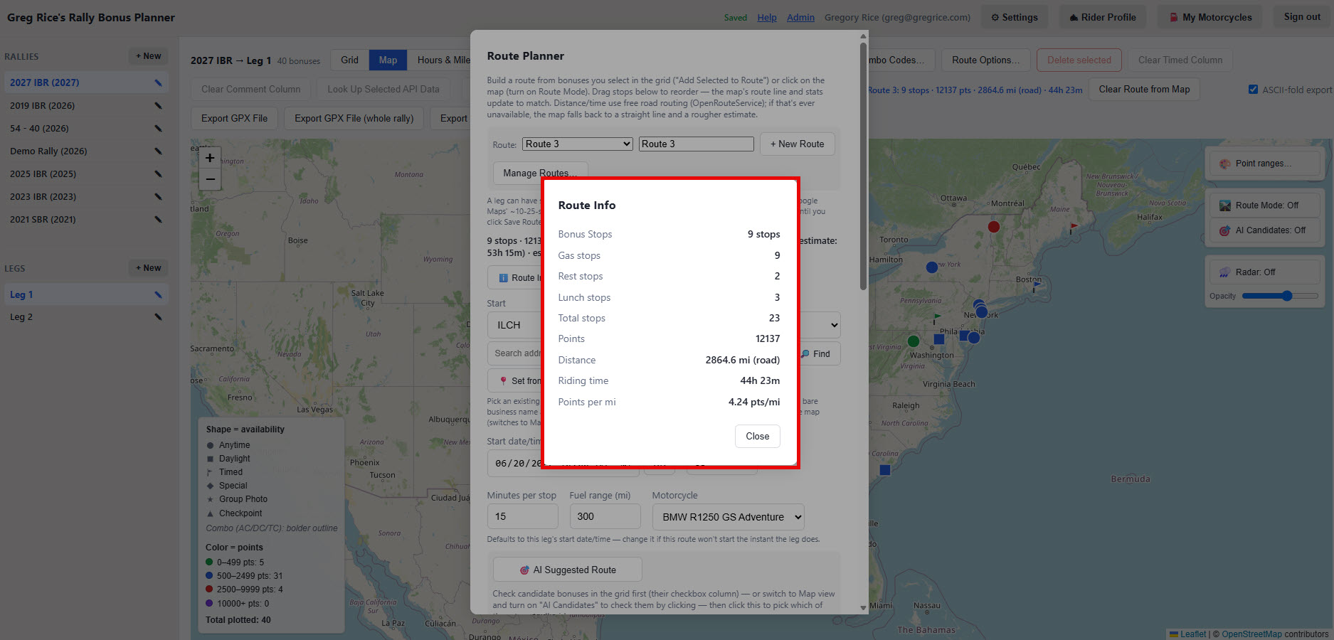The height and width of the screenshot is (640, 1334).
Task: Click the green circle marker near Washington
Action: 914,341
